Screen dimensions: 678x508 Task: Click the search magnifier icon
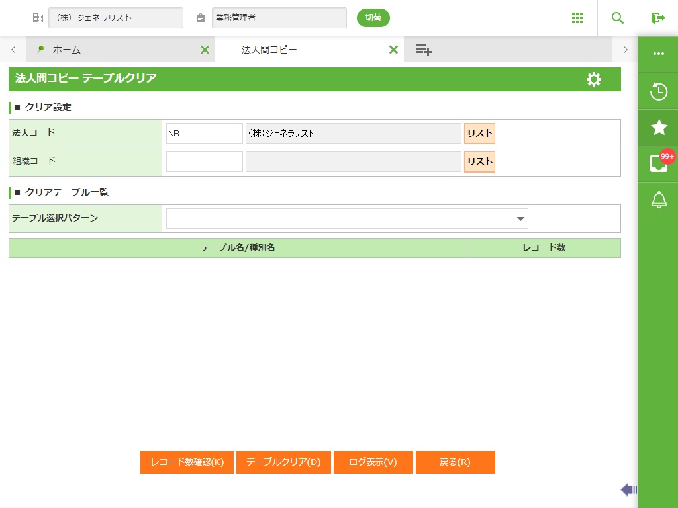pos(618,18)
